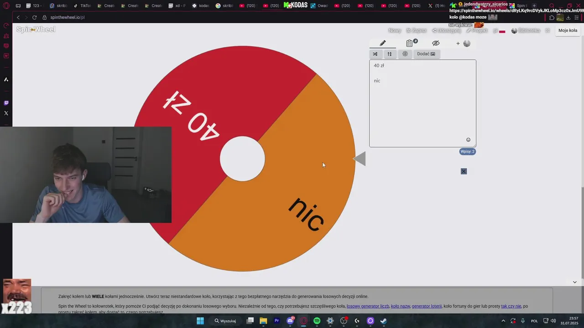This screenshot has height=328, width=584.
Task: Open Logitech G HUB from taskbar
Action: (357, 321)
